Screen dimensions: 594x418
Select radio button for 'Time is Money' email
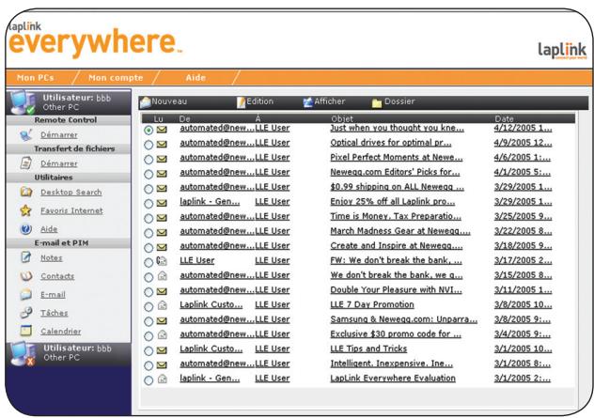click(148, 219)
